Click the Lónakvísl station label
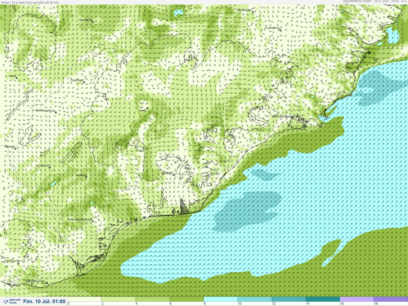Image resolution: width=408 pixels, height=306 pixels. click(43, 165)
